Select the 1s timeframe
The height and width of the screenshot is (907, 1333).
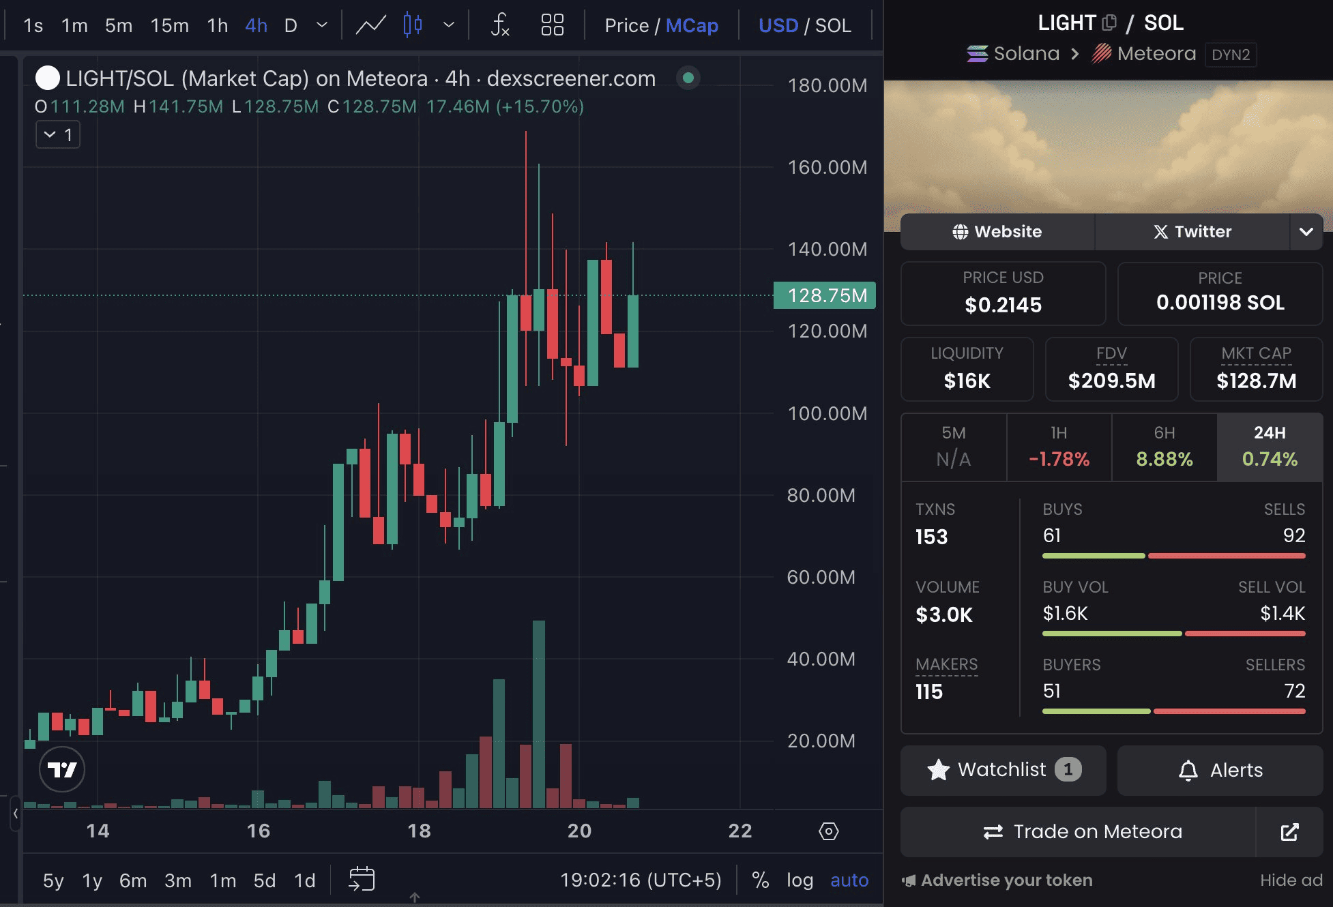pos(33,25)
